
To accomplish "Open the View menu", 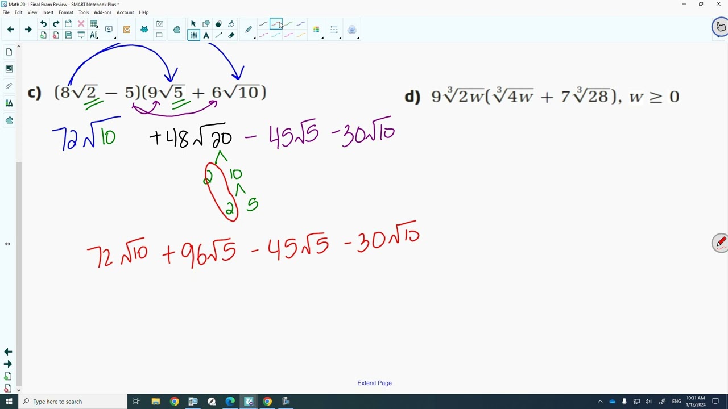I will tap(32, 12).
